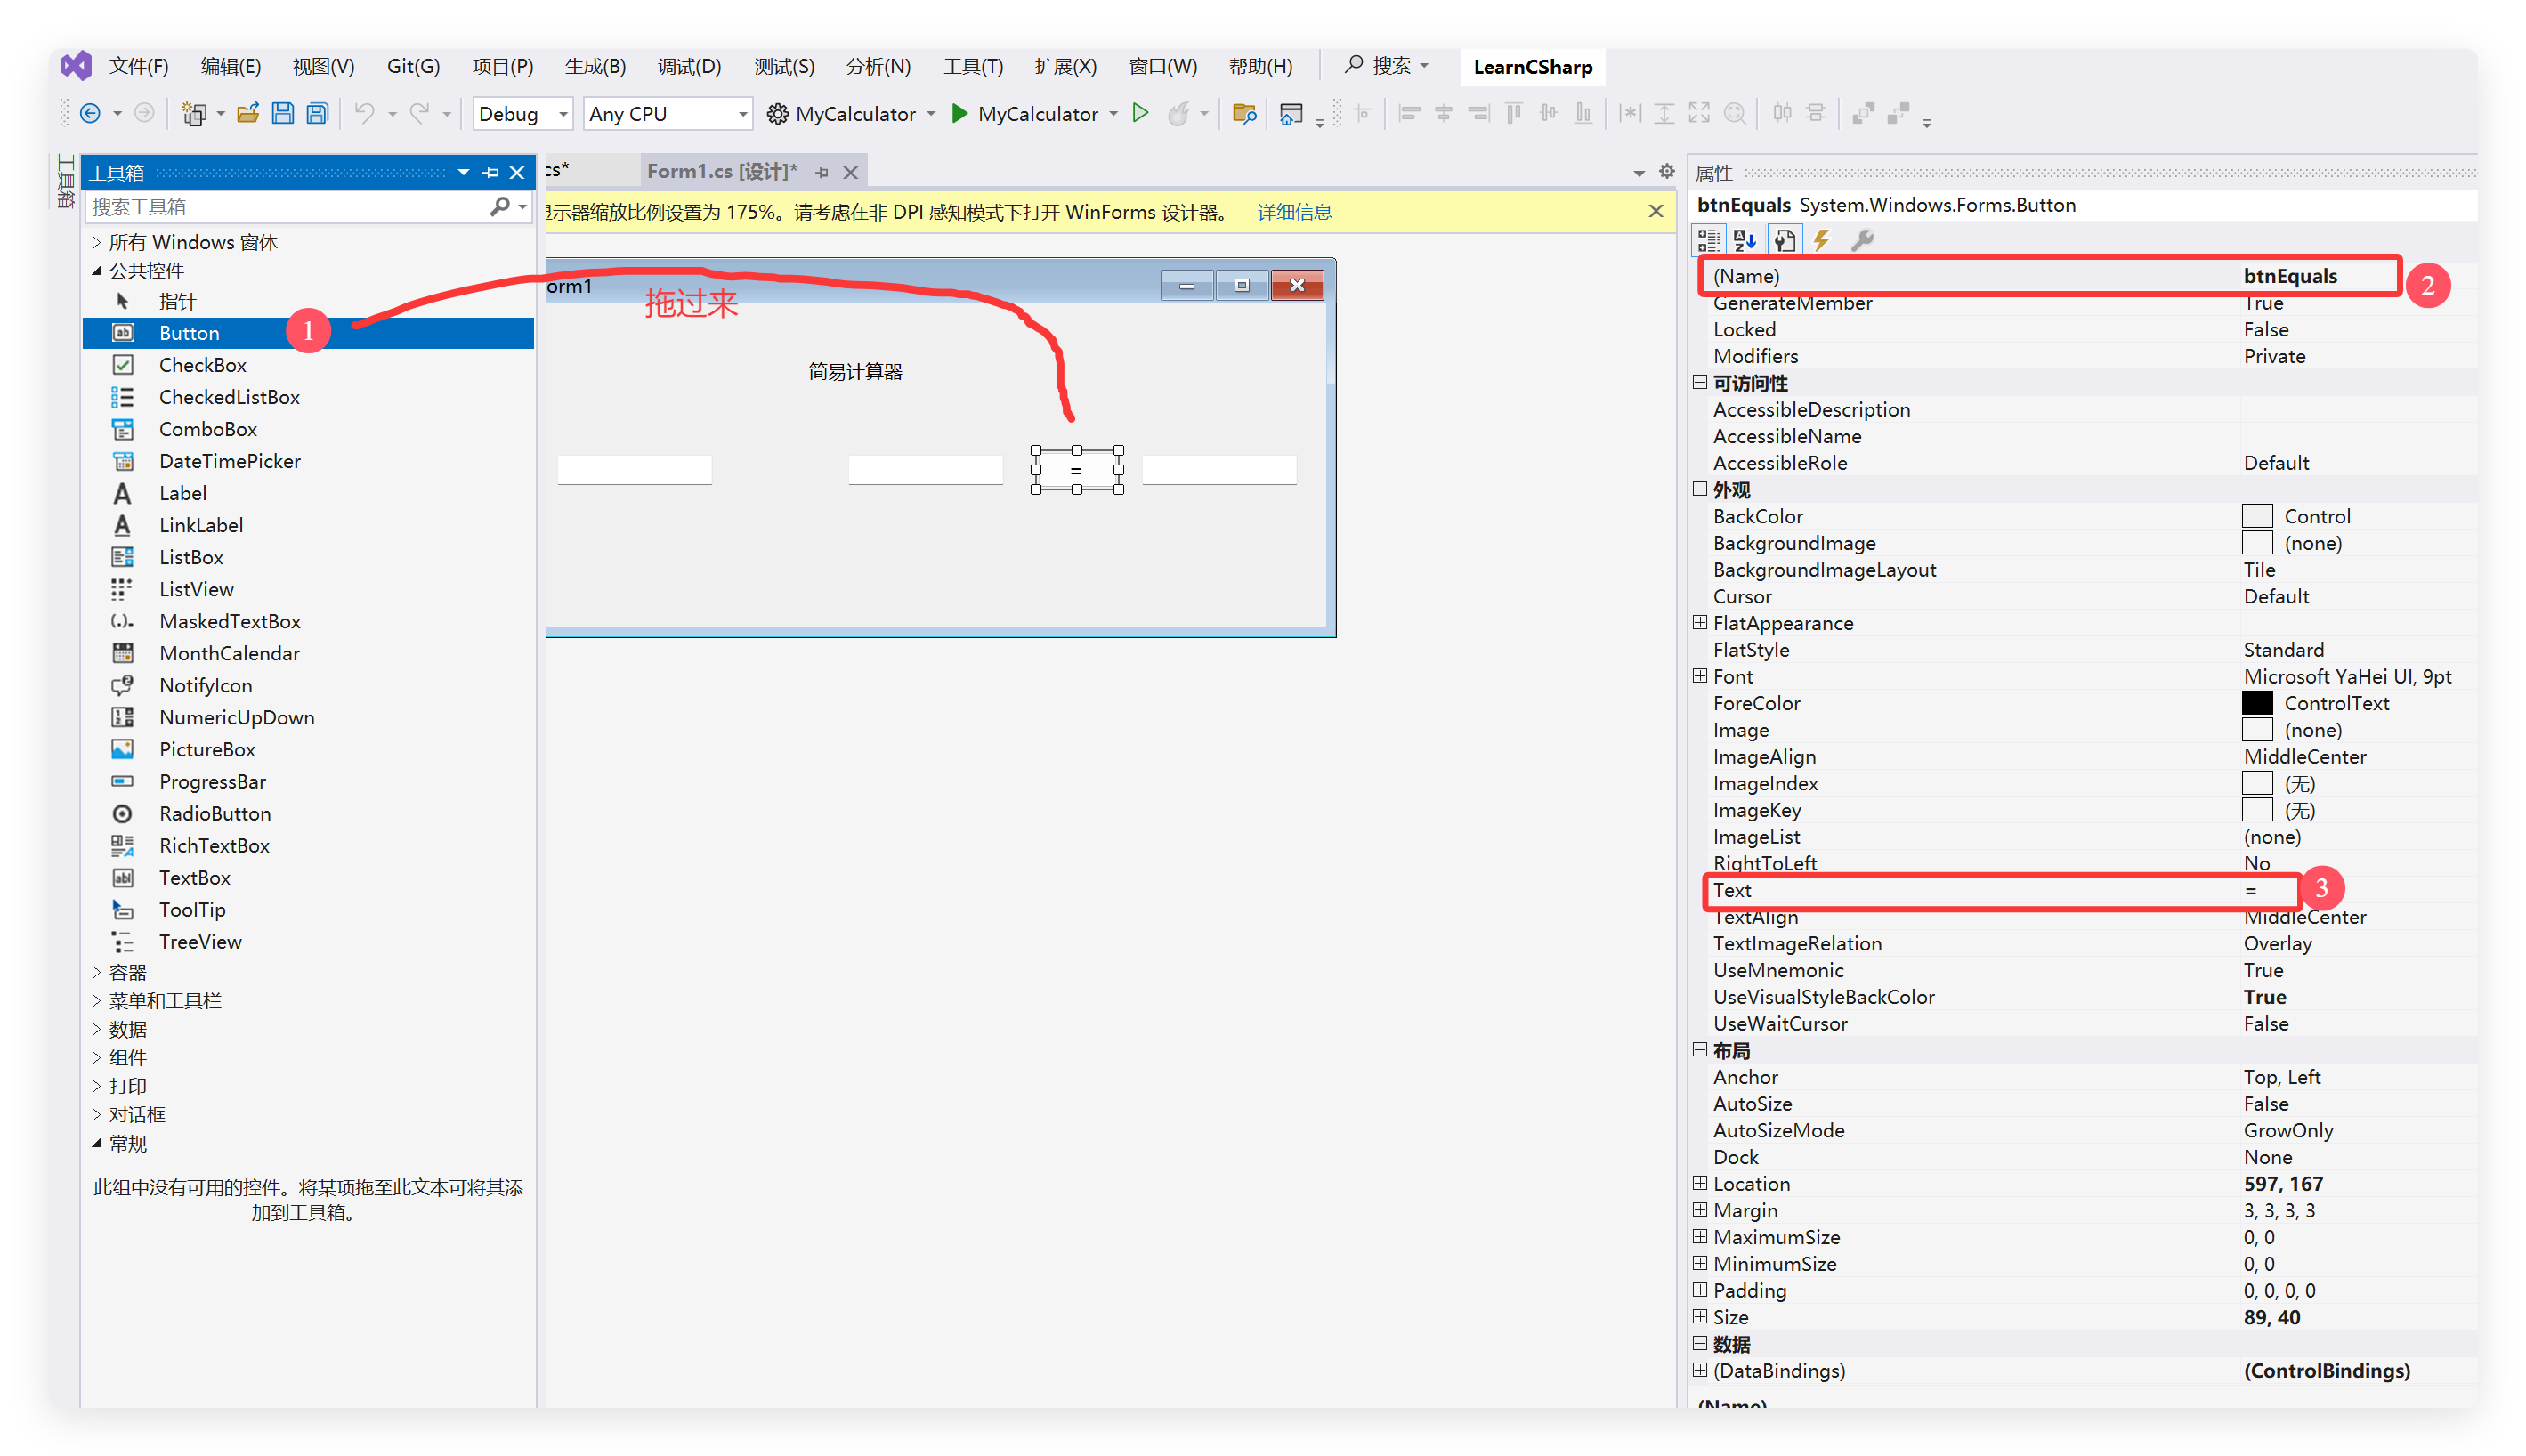
Task: Switch to the Form1.cs [设计] tab
Action: [x=722, y=172]
